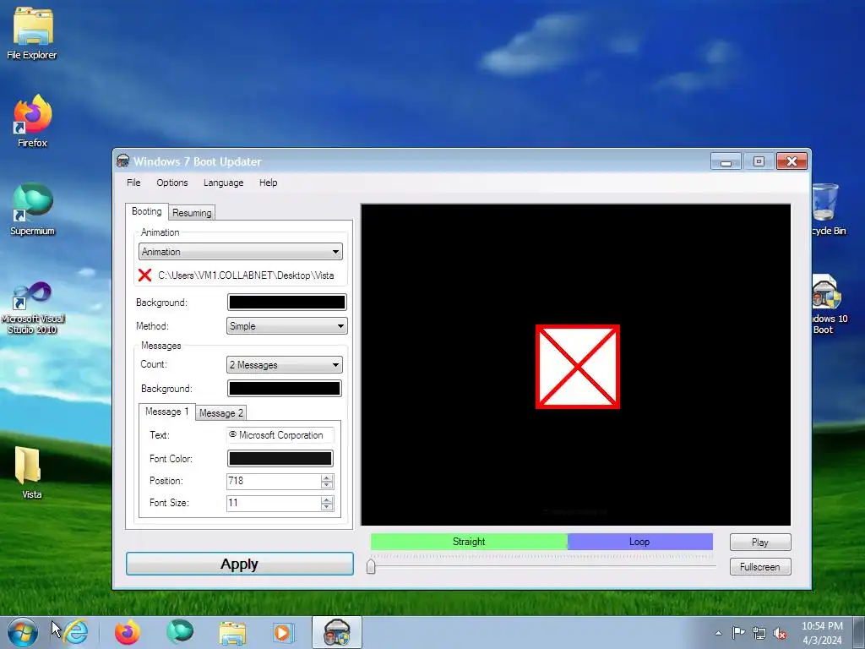Click the Apply button

pos(239,564)
